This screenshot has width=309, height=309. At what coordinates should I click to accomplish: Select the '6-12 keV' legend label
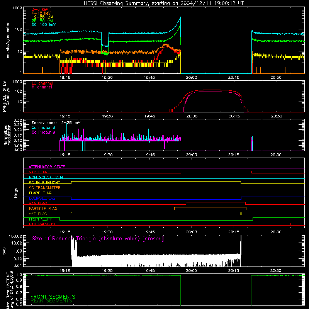(x=41, y=13)
